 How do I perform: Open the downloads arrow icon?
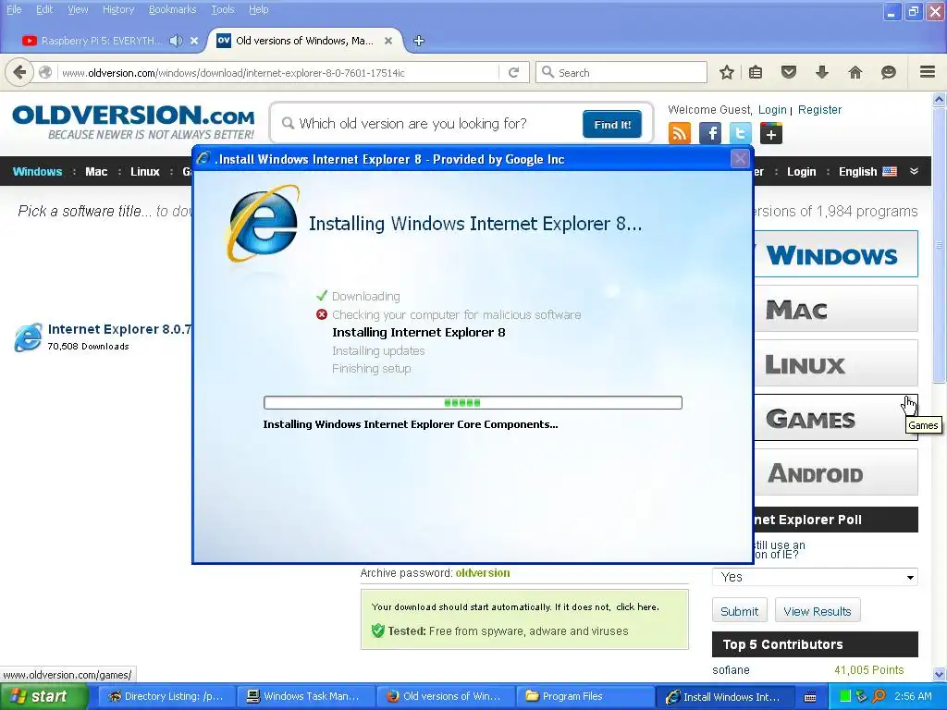click(822, 72)
